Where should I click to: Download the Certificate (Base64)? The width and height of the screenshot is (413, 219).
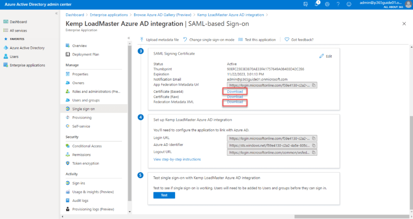[x=235, y=91]
